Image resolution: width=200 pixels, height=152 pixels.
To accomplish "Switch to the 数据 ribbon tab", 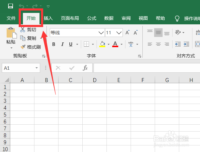I will pos(109,18).
